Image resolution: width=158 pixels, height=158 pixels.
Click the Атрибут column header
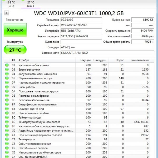click(46, 60)
